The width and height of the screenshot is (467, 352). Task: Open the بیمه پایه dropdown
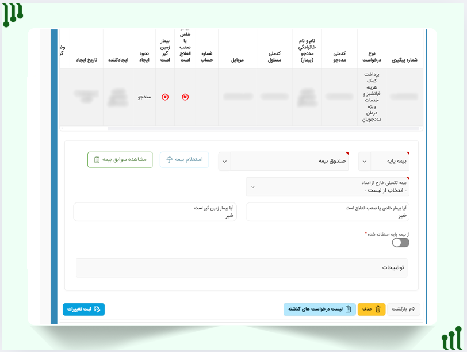click(384, 161)
